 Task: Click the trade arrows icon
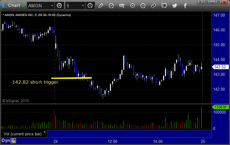[x=154, y=6]
